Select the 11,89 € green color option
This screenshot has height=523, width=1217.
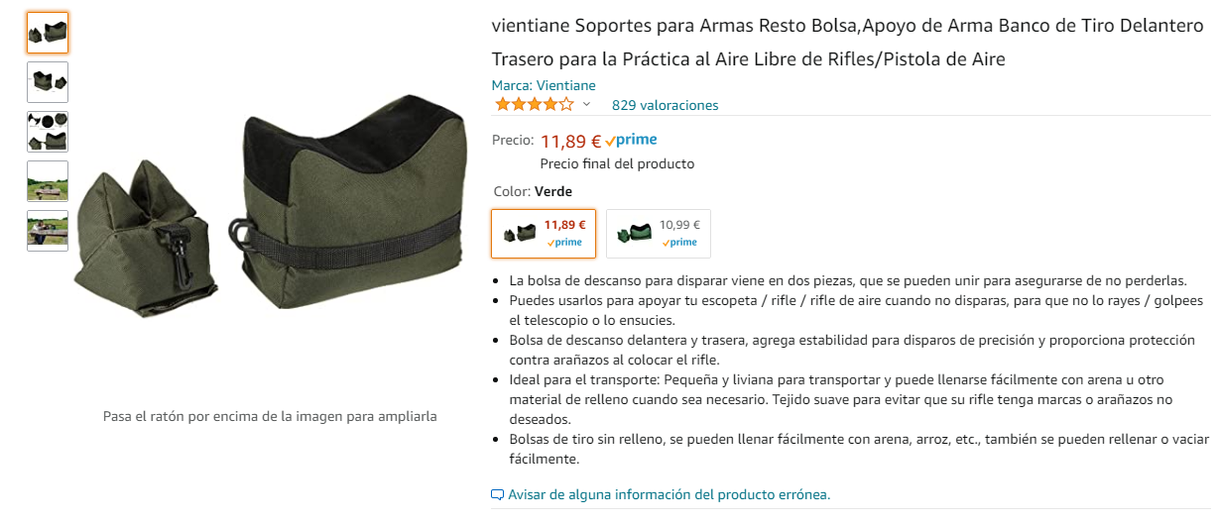tap(544, 233)
